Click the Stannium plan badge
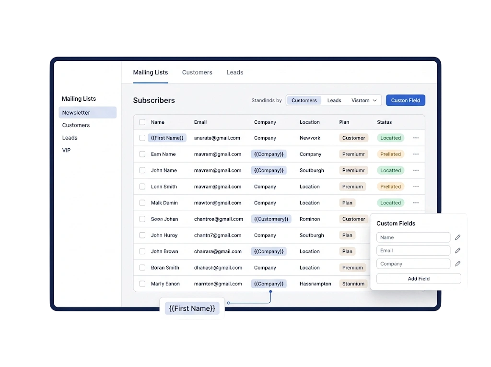The image size is (491, 367). tap(353, 284)
